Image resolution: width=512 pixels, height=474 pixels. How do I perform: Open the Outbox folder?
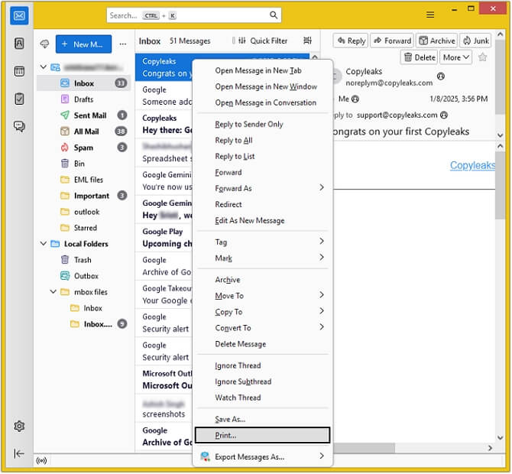tap(83, 276)
